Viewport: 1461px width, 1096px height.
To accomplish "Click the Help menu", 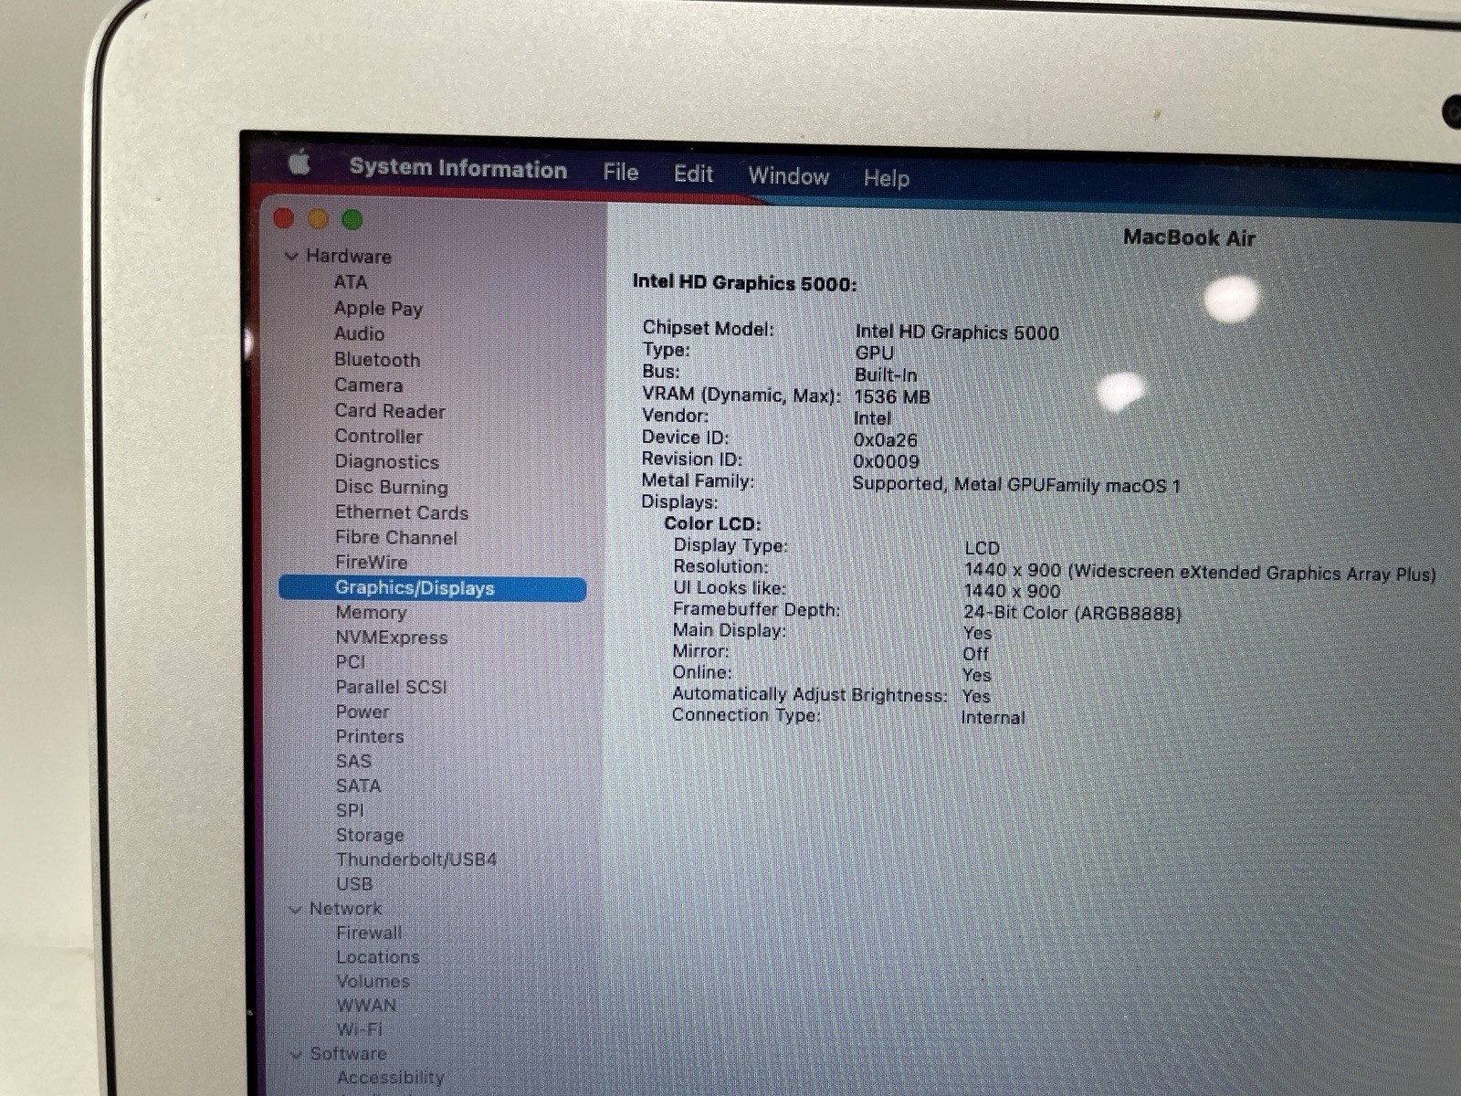I will pyautogui.click(x=886, y=178).
